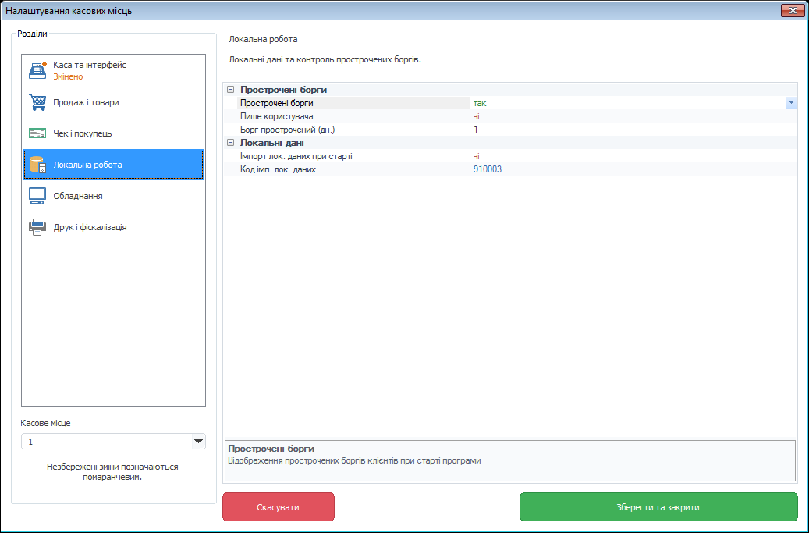Click the monitor icon for Обладнання
The height and width of the screenshot is (533, 809).
[37, 196]
